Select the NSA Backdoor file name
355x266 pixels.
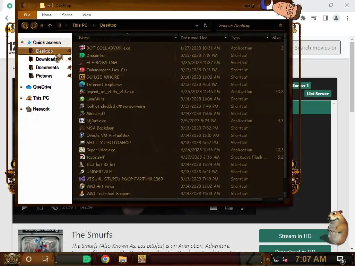[100, 128]
